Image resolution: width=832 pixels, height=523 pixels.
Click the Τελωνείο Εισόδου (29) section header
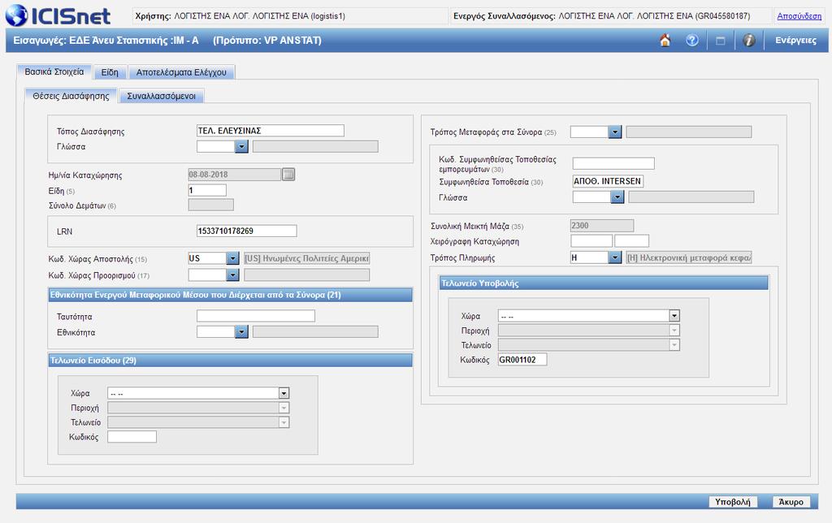230,361
